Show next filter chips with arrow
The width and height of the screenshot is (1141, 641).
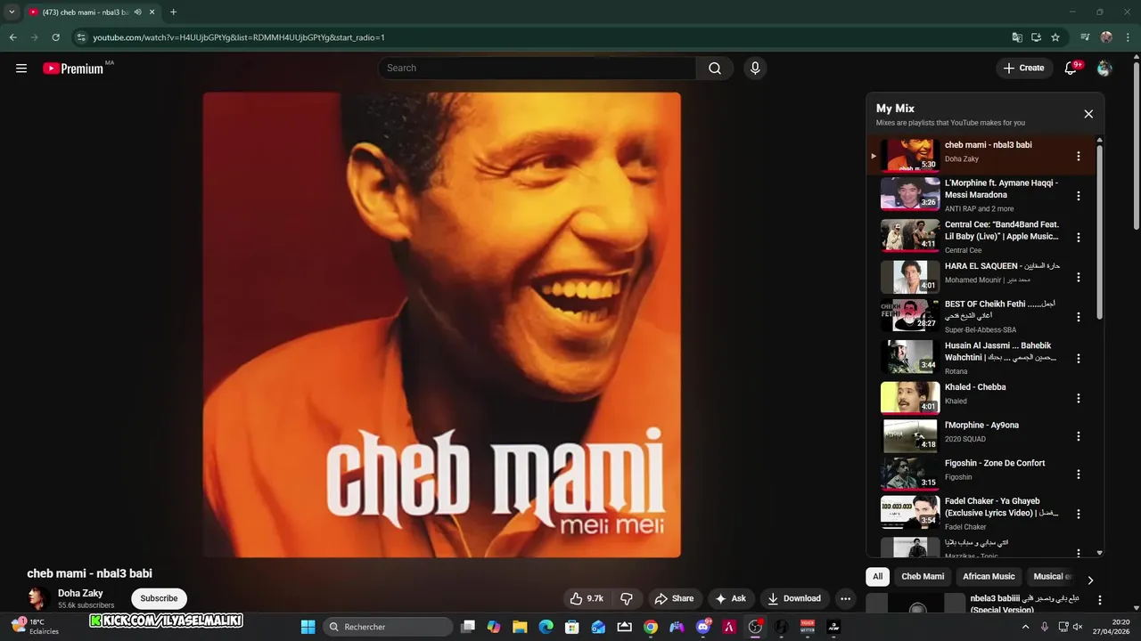[1089, 580]
